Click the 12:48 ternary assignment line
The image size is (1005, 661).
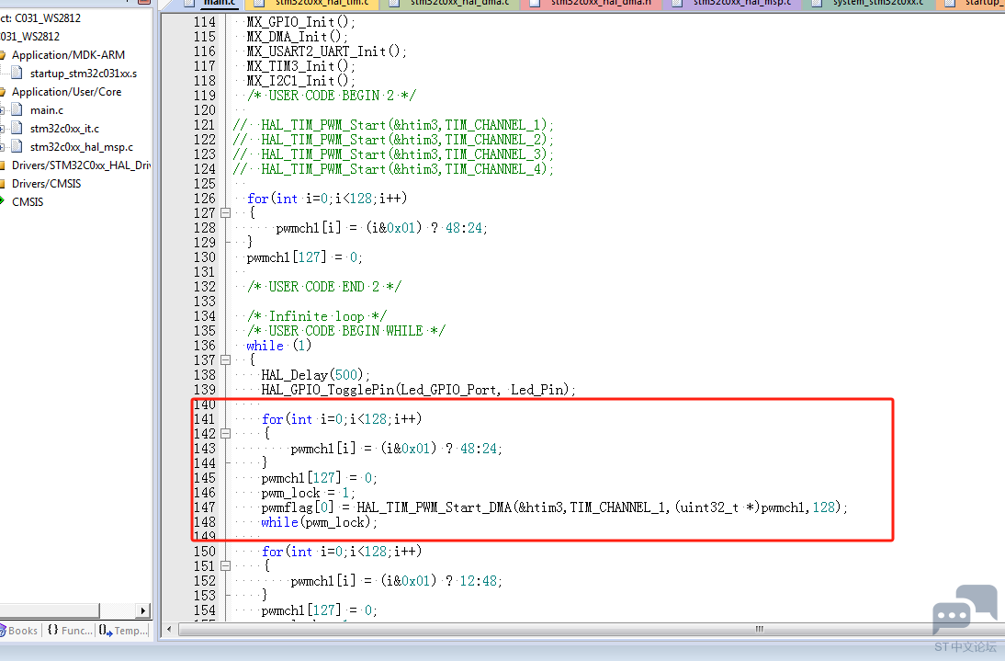pos(397,582)
